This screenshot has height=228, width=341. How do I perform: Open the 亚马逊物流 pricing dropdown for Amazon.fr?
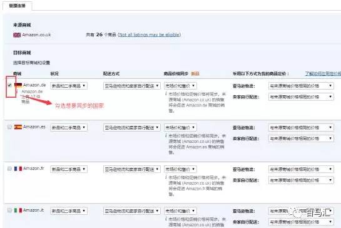301,169
